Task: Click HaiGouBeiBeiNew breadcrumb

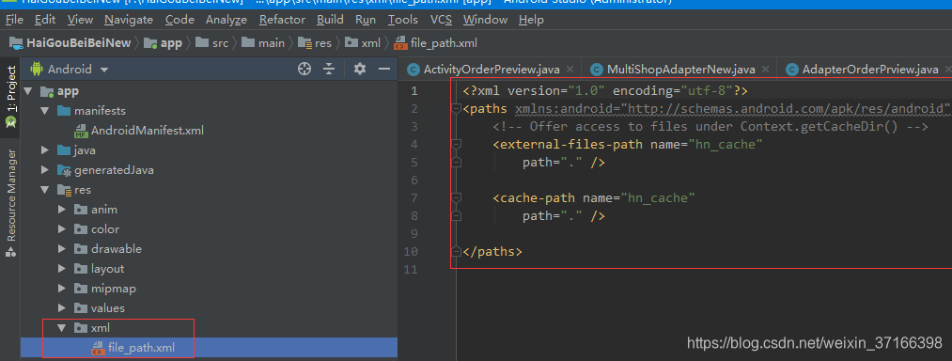Action: pos(70,42)
